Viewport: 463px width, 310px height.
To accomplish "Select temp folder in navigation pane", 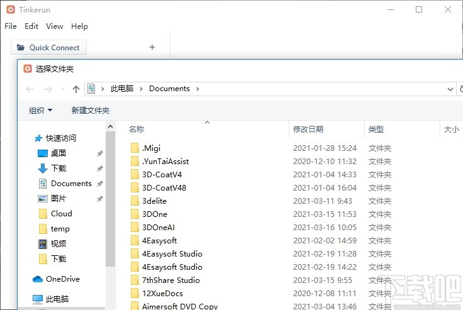I will coord(60,228).
